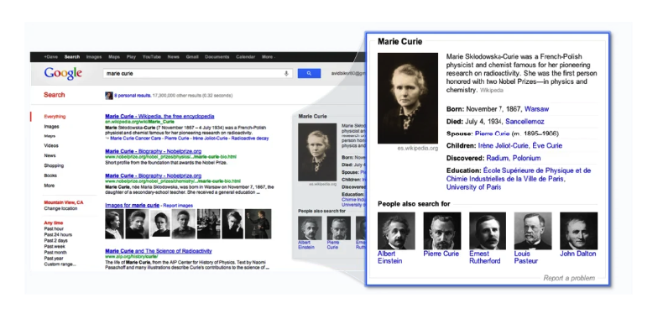The width and height of the screenshot is (663, 309).
Task: Select Videos in left sidebar
Action: tap(51, 145)
